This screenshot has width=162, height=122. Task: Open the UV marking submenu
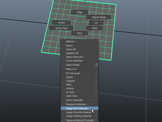[x=96, y=23]
